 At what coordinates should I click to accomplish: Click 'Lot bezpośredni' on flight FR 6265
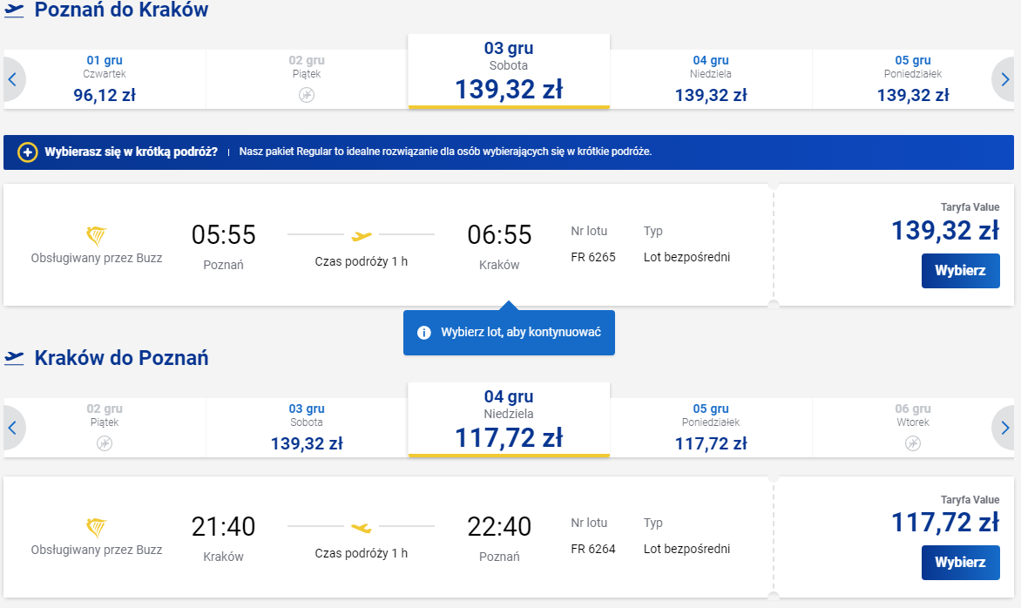(x=687, y=257)
